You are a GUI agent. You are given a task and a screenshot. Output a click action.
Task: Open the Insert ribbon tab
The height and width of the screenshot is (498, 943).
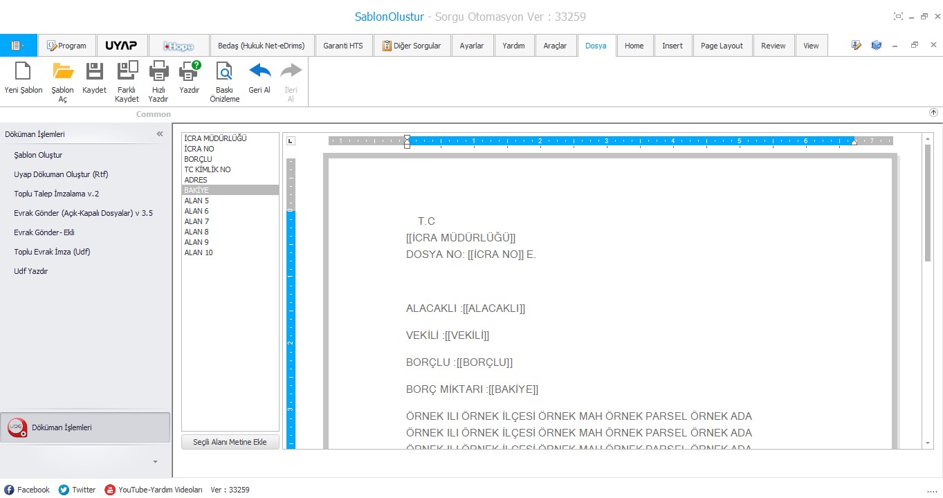(x=672, y=46)
